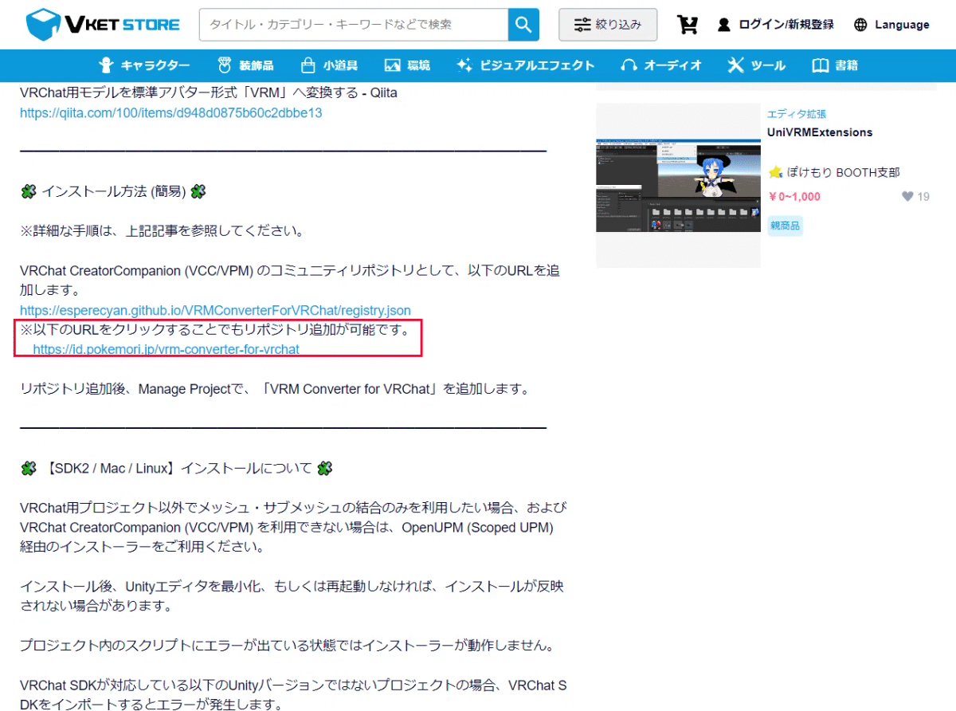Open the id.pokemori.jp vrm-converter-for-vrchat link
Image resolution: width=956 pixels, height=711 pixels.
pos(167,349)
